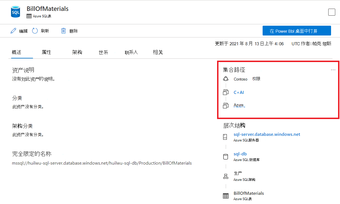Click the sql-db database icon
Image resolution: width=340 pixels, height=204 pixels.
226,156
